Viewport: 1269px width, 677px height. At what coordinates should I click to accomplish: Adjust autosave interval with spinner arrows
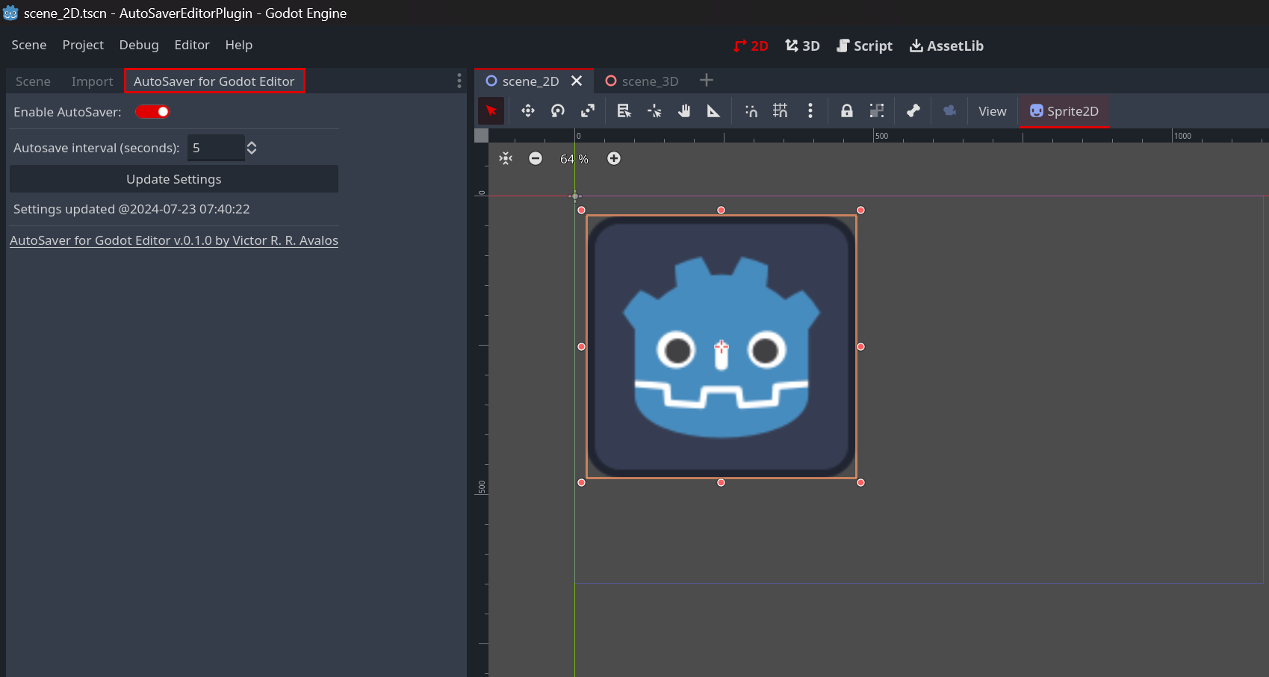point(252,148)
